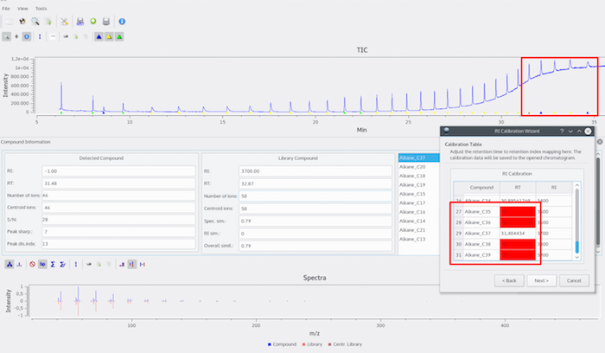Click the red RT cell for Alkane_C35
This screenshot has width=605, height=353.
517,211
